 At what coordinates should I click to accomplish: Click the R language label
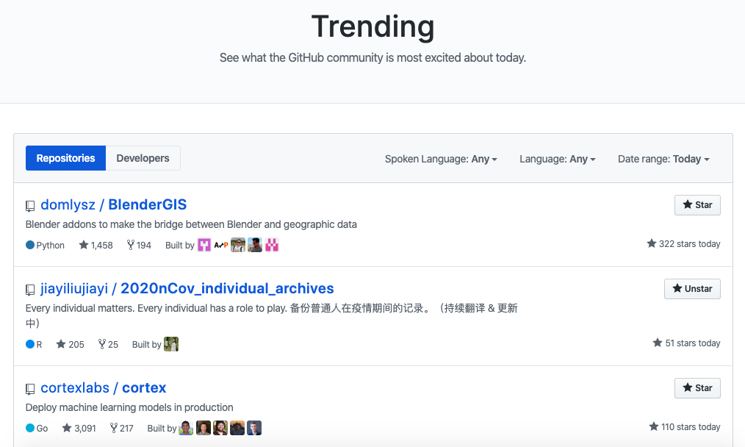(34, 344)
